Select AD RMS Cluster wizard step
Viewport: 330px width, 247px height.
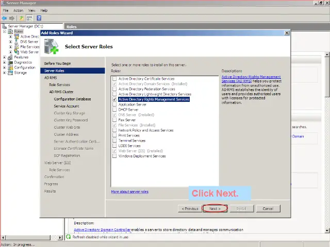(61, 92)
